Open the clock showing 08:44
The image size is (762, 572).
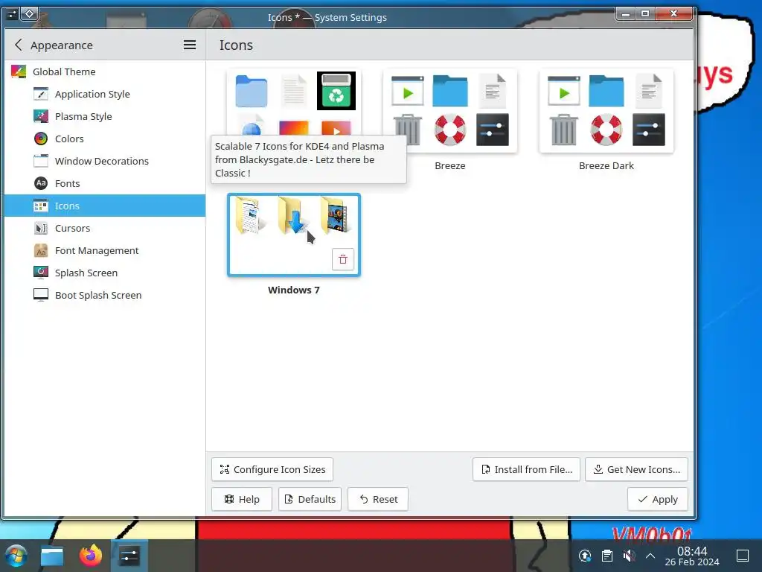pos(692,556)
